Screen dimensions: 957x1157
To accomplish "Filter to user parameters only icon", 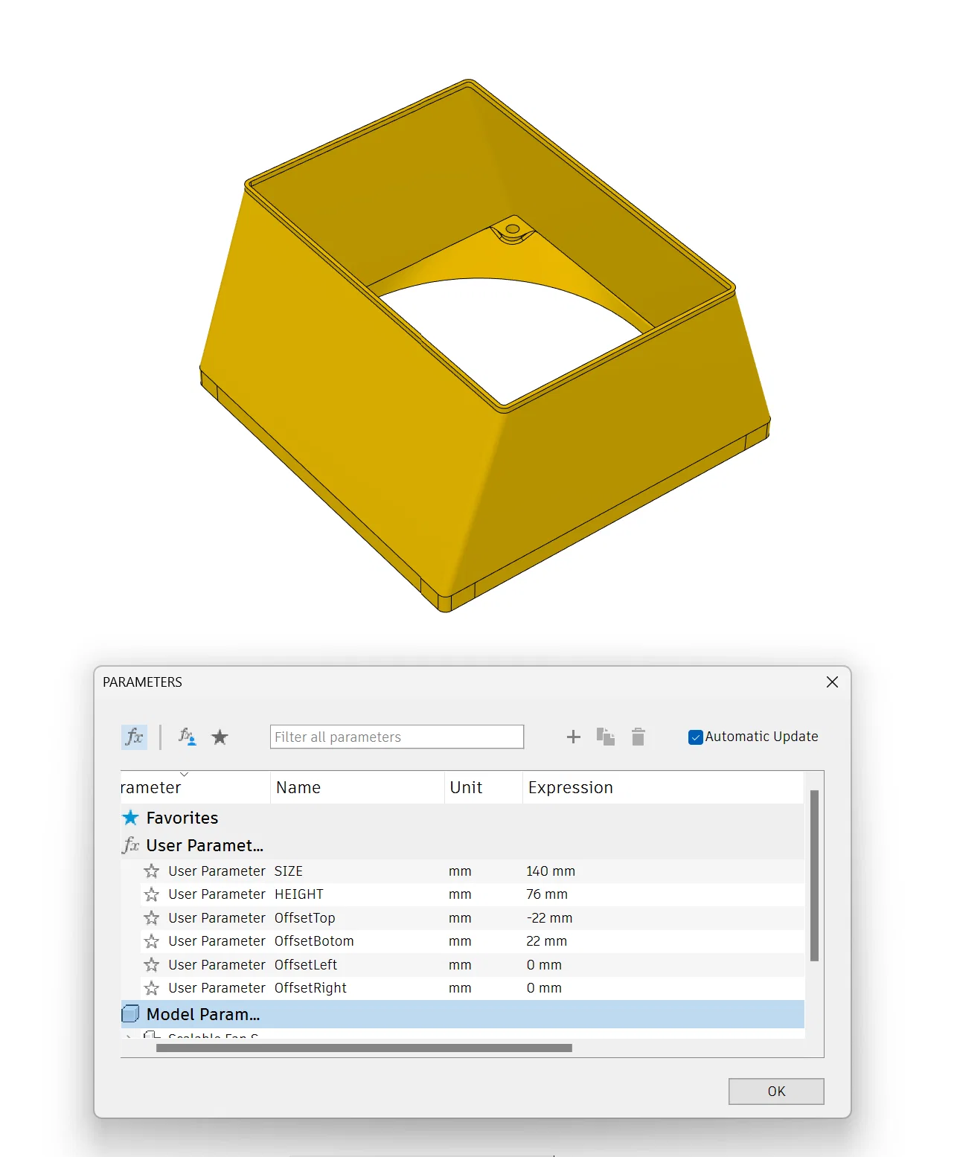I will coord(187,737).
